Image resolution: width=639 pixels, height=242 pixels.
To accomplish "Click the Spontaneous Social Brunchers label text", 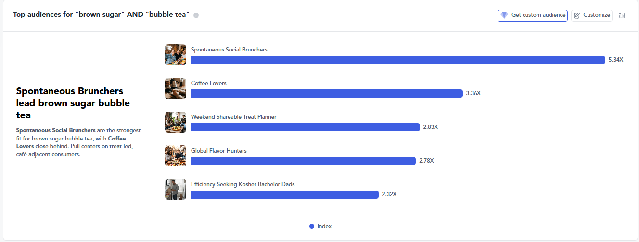I will pos(229,50).
